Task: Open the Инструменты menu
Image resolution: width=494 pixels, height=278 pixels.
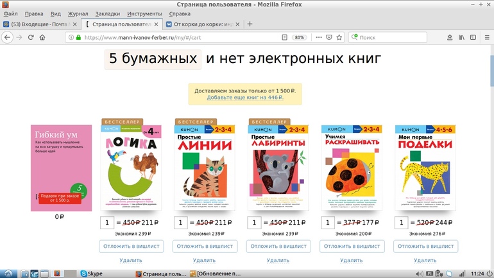Action: click(144, 13)
